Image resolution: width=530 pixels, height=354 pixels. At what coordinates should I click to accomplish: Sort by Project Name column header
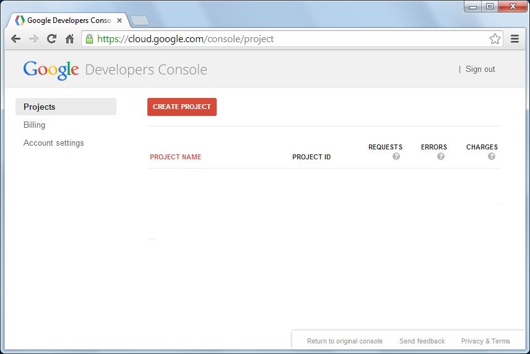pyautogui.click(x=175, y=157)
